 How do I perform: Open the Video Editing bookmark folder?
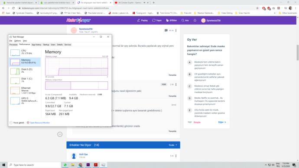(225, 13)
